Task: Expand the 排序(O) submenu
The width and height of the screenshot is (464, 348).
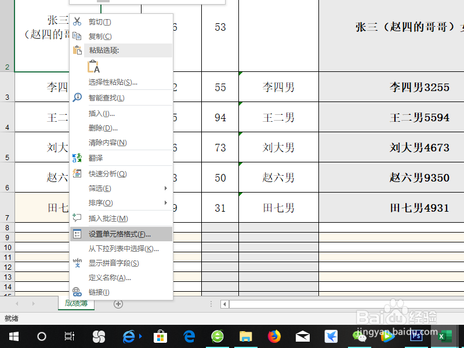Action: tap(121, 202)
